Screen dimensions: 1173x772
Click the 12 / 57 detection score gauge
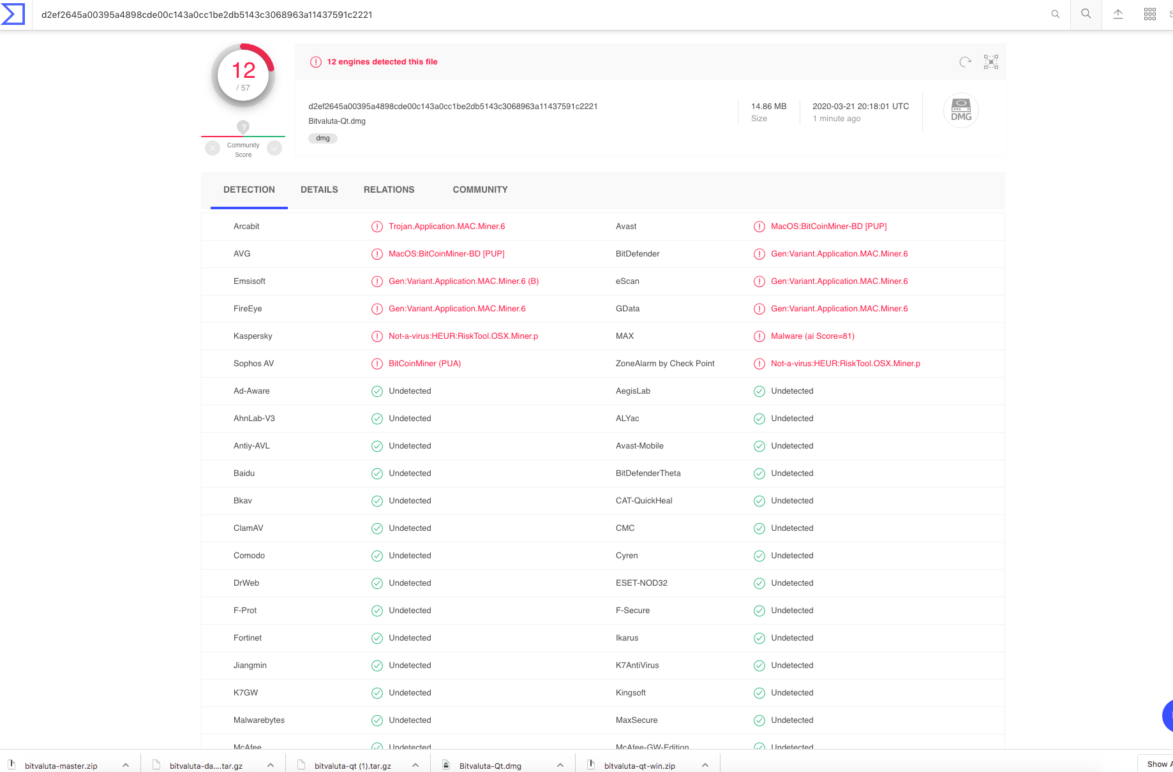pos(243,76)
